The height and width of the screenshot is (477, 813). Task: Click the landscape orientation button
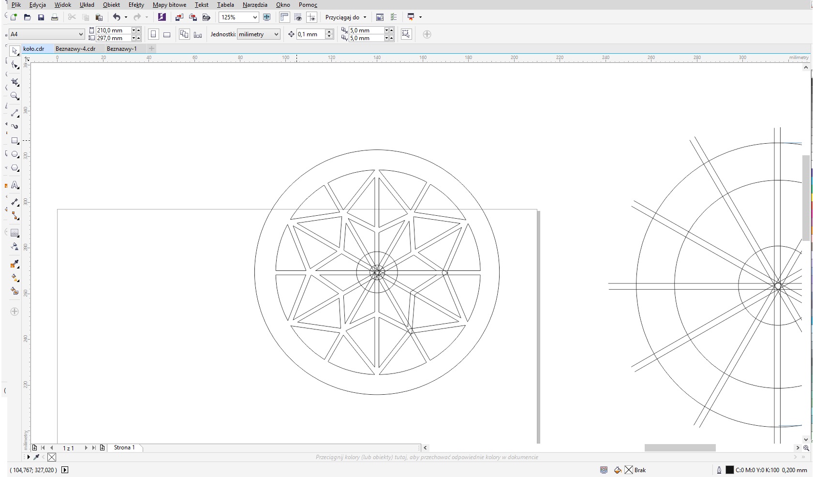pyautogui.click(x=167, y=34)
